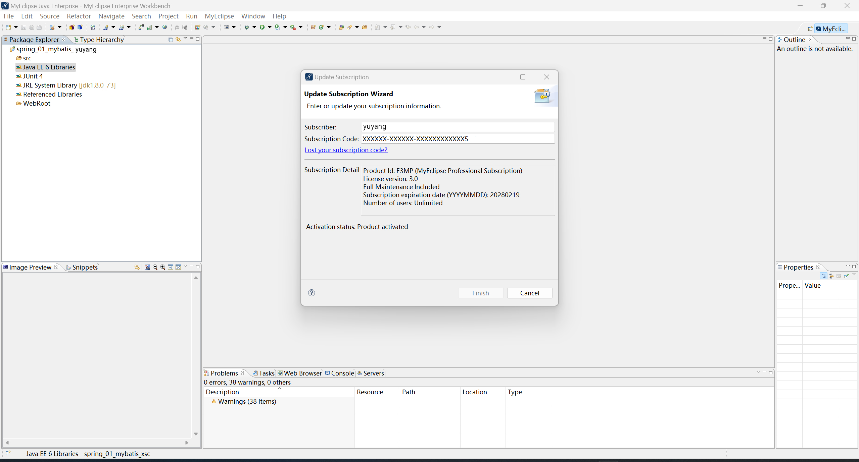
Task: Open the back navigation history dropdown
Action: [x=424, y=27]
